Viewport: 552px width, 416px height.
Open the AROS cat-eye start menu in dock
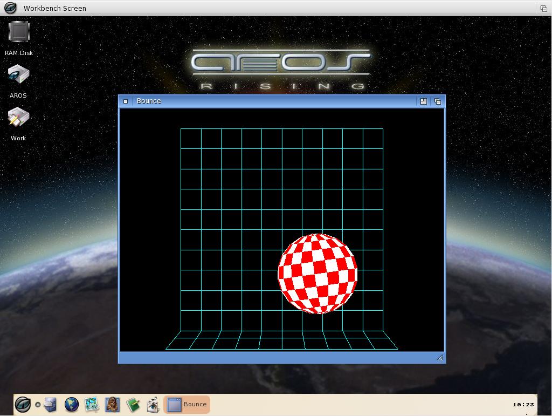[x=23, y=404]
